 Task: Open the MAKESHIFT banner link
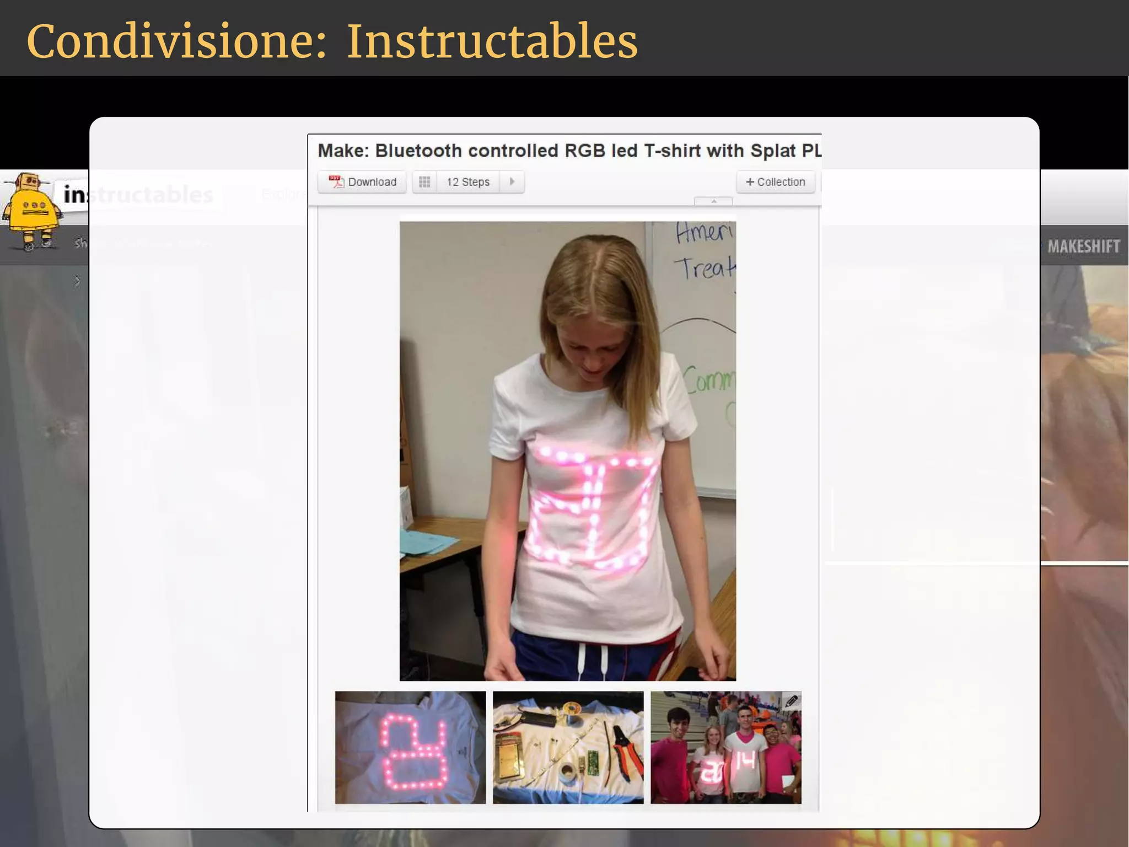[1084, 246]
